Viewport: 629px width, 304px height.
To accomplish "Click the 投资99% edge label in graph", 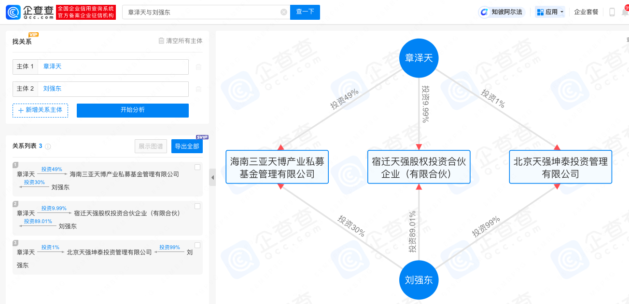I will pos(486,226).
